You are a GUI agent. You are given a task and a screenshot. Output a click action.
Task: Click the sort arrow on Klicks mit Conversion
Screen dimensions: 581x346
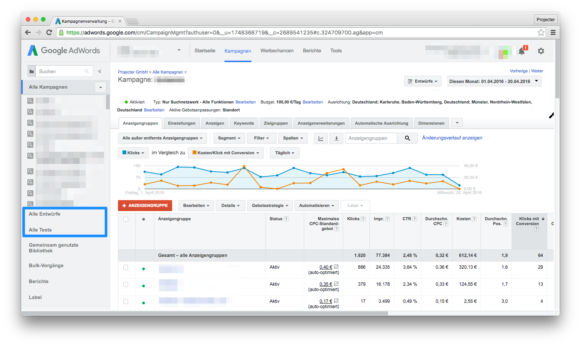tap(543, 219)
